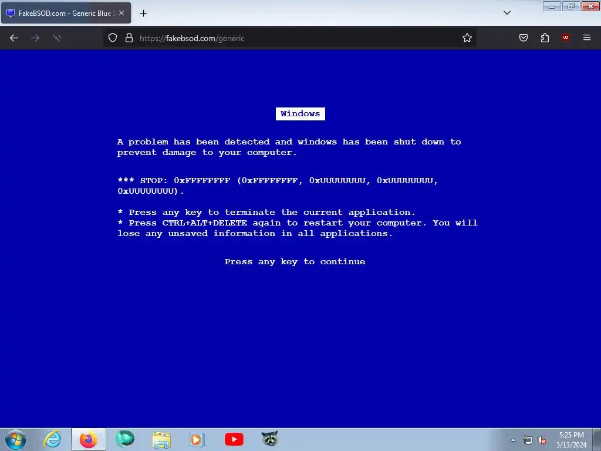Screen dimensions: 601x451
Task: Open the uBlock Origin extension icon
Action: pos(566,38)
